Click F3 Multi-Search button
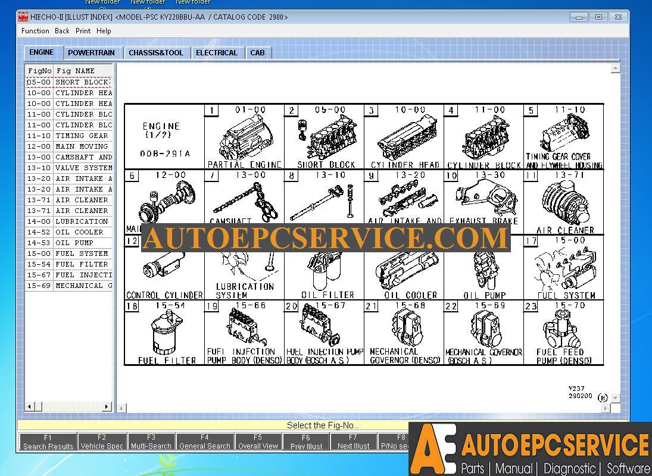Image resolution: width=652 pixels, height=476 pixels. (x=151, y=441)
